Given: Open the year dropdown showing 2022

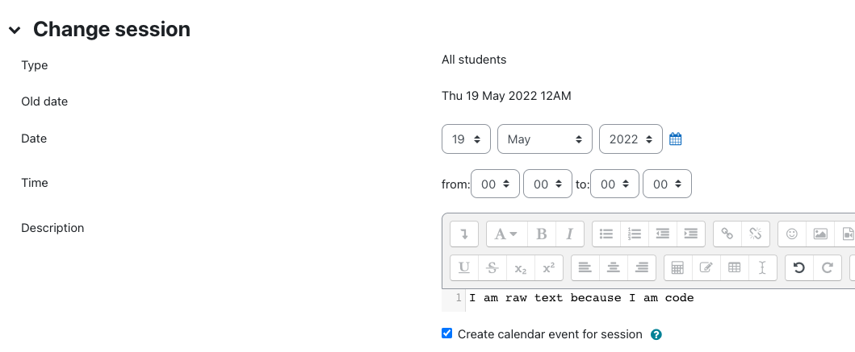Looking at the screenshot, I should 631,139.
